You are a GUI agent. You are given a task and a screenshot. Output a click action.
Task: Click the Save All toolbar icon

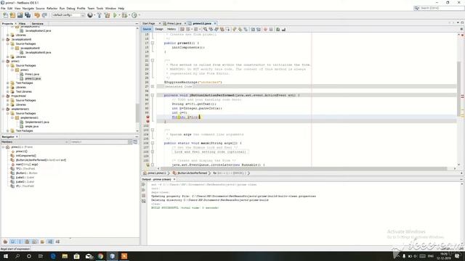click(28, 15)
